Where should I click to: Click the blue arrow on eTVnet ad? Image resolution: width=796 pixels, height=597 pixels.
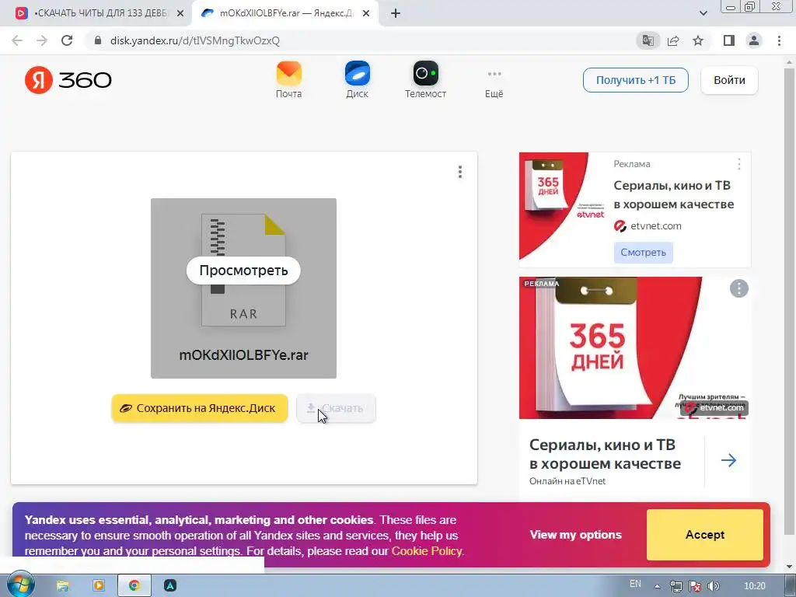(728, 460)
